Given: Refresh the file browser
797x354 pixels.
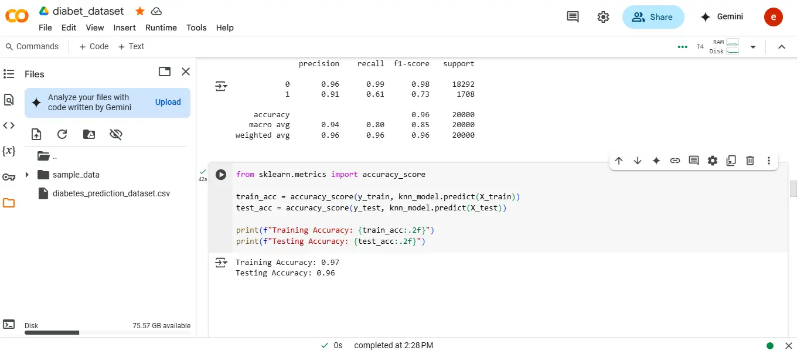Looking at the screenshot, I should [x=62, y=134].
